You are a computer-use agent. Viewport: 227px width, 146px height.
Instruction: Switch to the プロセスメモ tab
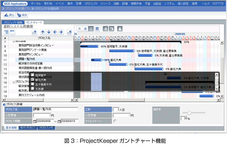click(46, 128)
